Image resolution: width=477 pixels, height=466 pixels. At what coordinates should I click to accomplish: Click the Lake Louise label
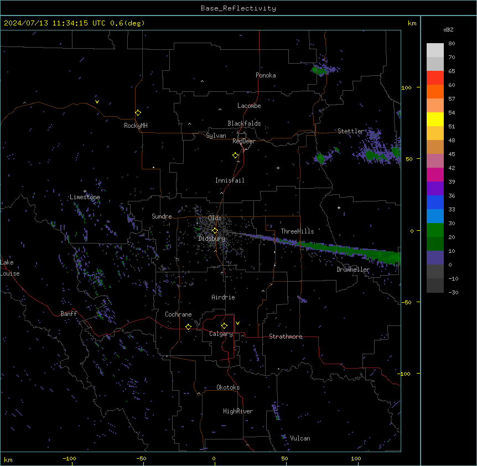pyautogui.click(x=10, y=268)
